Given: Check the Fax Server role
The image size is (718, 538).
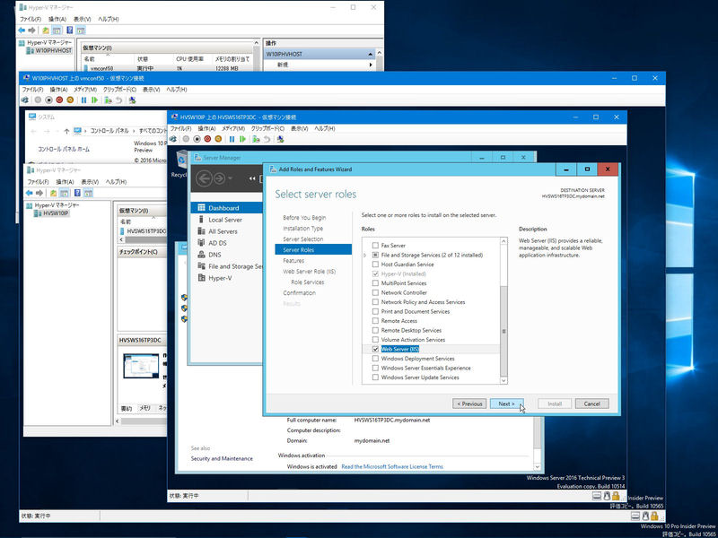Looking at the screenshot, I should (375, 246).
